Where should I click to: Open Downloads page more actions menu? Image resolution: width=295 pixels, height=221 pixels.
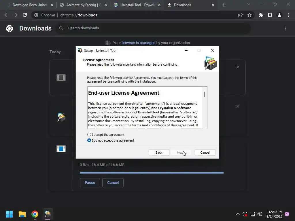(x=285, y=28)
